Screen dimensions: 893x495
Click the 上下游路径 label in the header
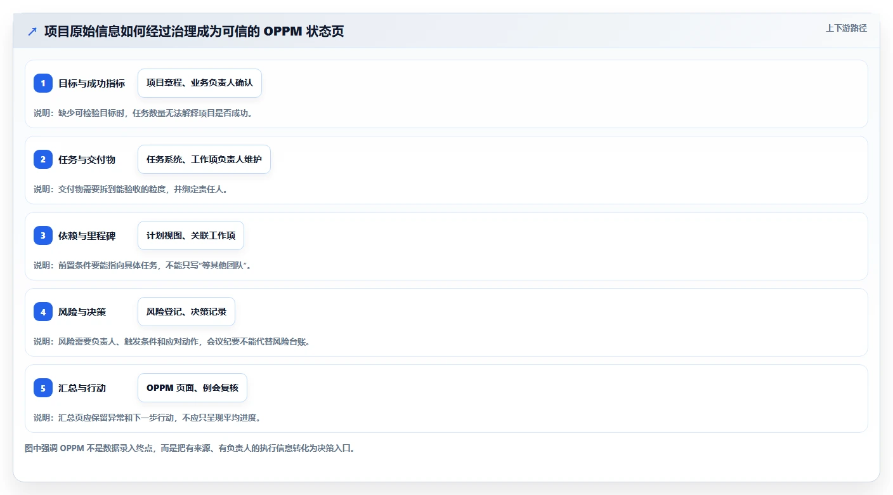(x=846, y=28)
